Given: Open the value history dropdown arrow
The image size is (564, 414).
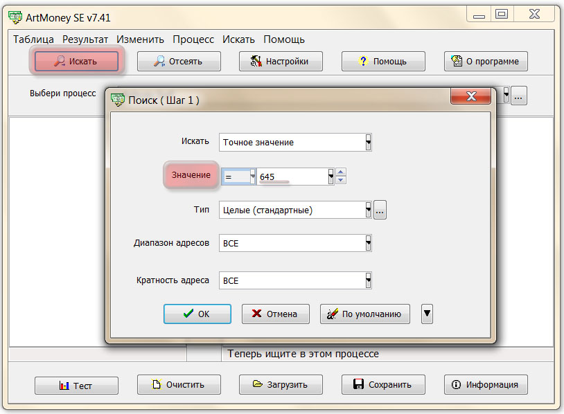Looking at the screenshot, I should point(331,177).
